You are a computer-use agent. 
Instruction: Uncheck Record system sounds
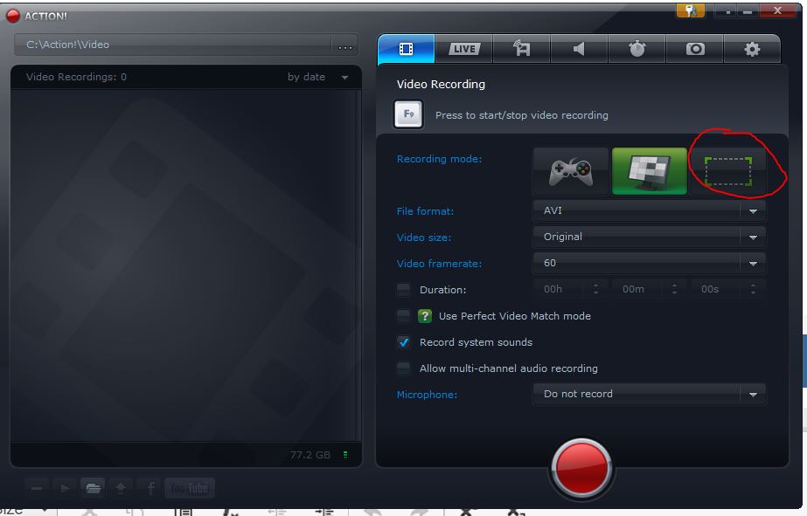pos(403,342)
